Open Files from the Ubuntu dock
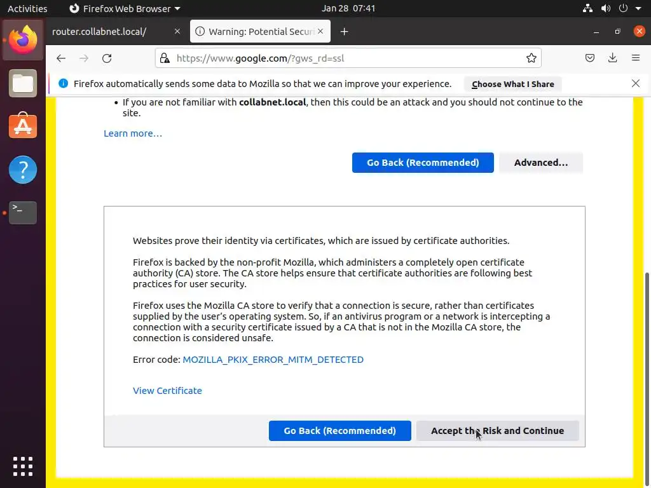 (x=23, y=83)
